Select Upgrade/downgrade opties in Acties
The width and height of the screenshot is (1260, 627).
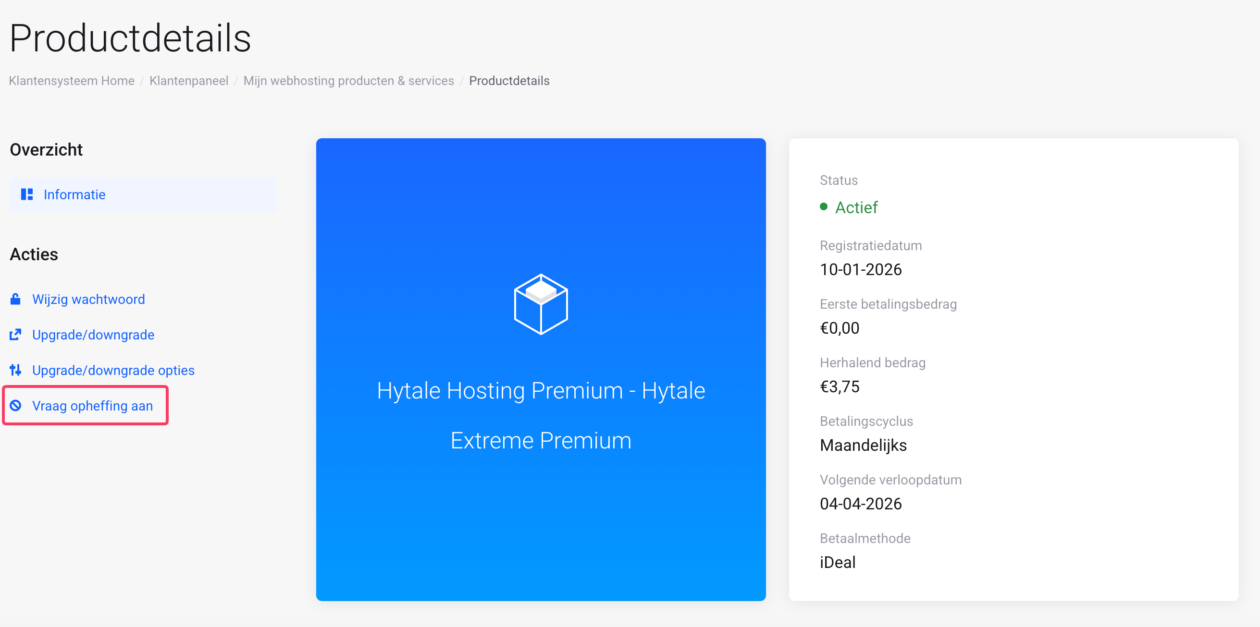113,371
